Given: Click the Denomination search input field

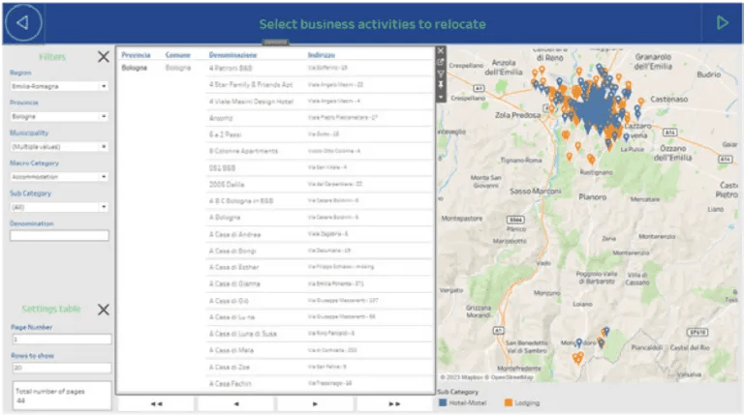Looking at the screenshot, I should tap(59, 235).
